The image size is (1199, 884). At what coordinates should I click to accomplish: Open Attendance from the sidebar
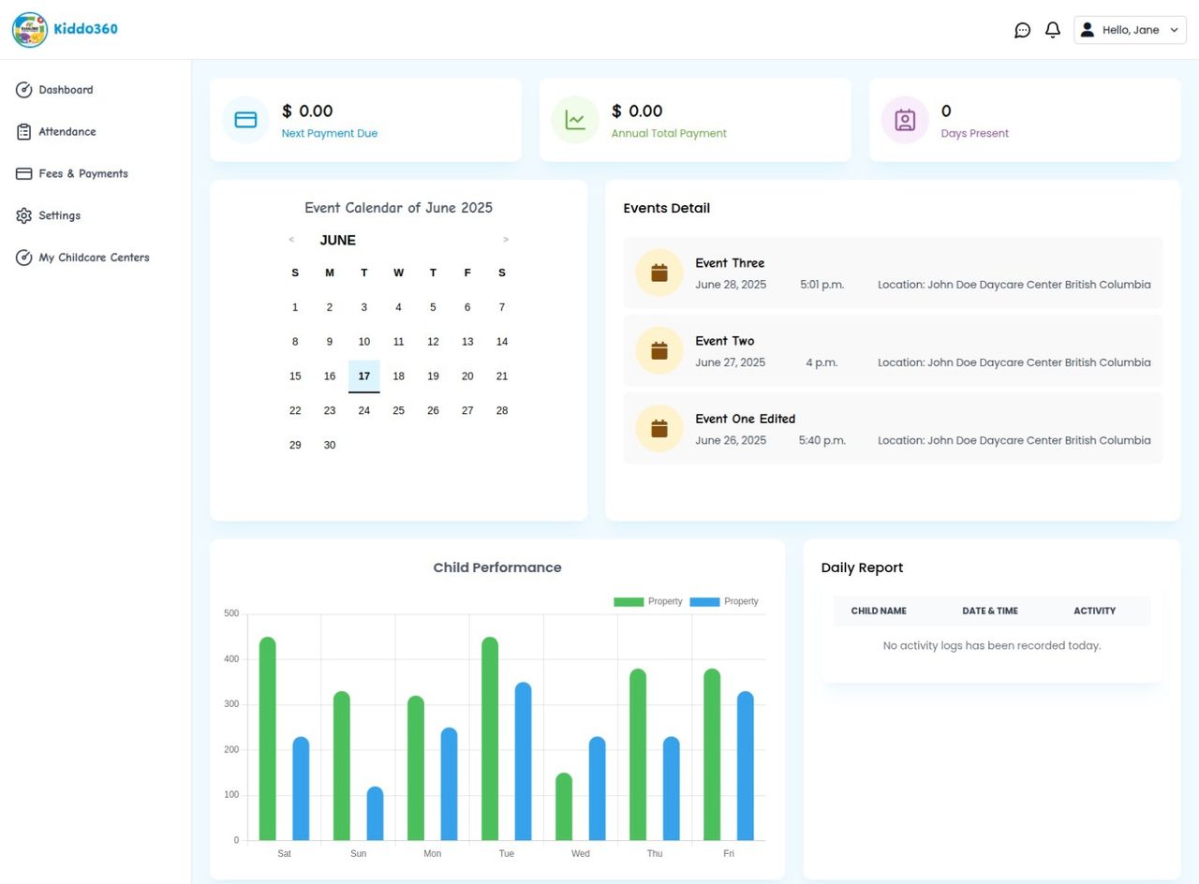point(67,132)
